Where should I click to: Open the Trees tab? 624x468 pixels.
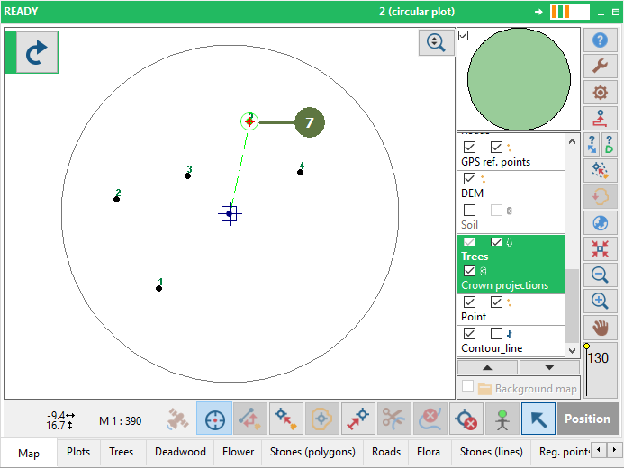[122, 452]
